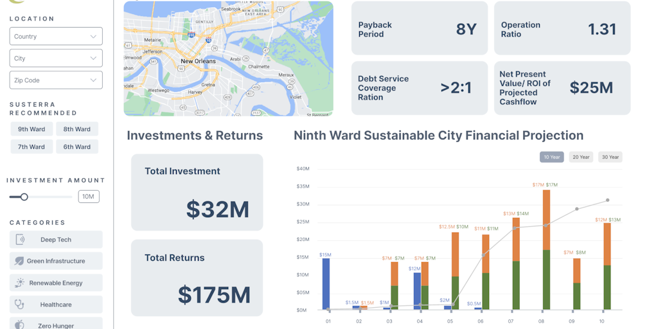Screen dimensions: 658x329
Task: Select the Green Infrastructure category
Action: pyautogui.click(x=56, y=261)
